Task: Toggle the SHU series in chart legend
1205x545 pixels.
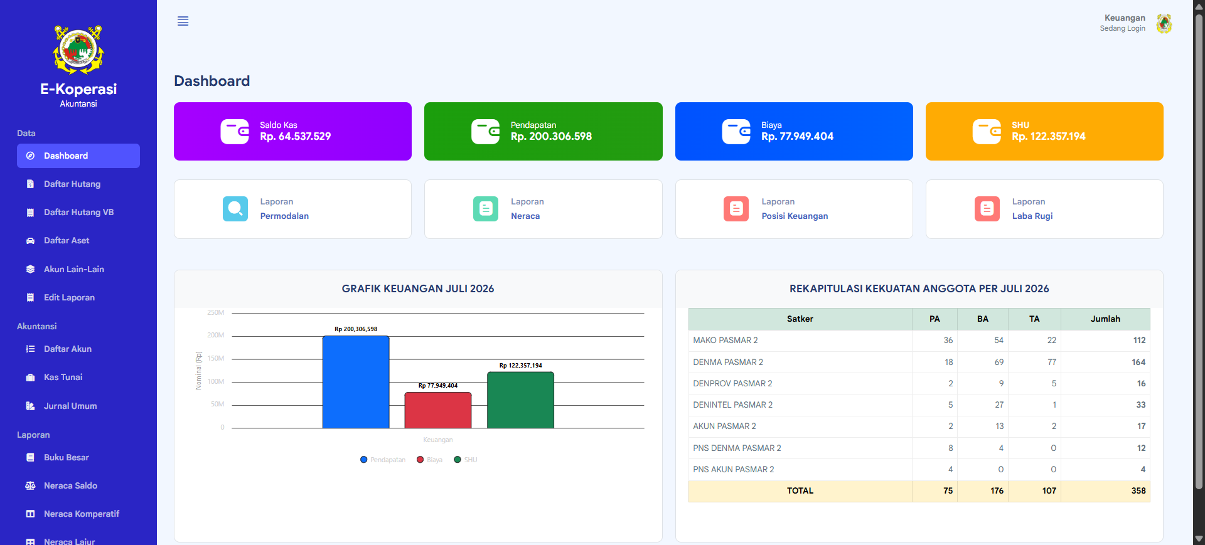Action: point(466,460)
